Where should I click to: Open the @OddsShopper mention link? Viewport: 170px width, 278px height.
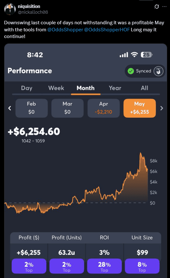click(65, 30)
